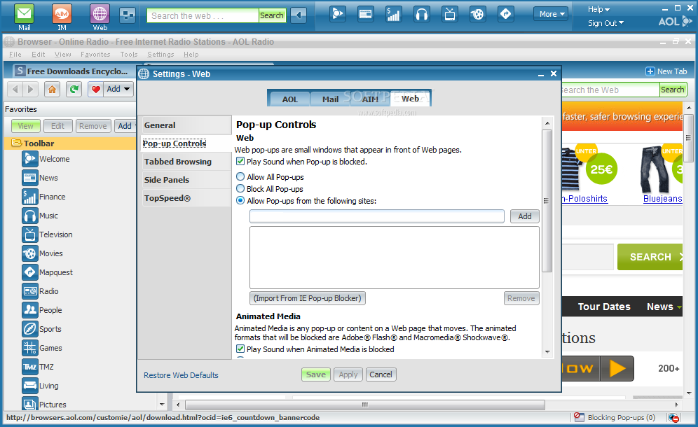
Task: Click the settings dialog vertical scrollbar
Action: coord(547,201)
